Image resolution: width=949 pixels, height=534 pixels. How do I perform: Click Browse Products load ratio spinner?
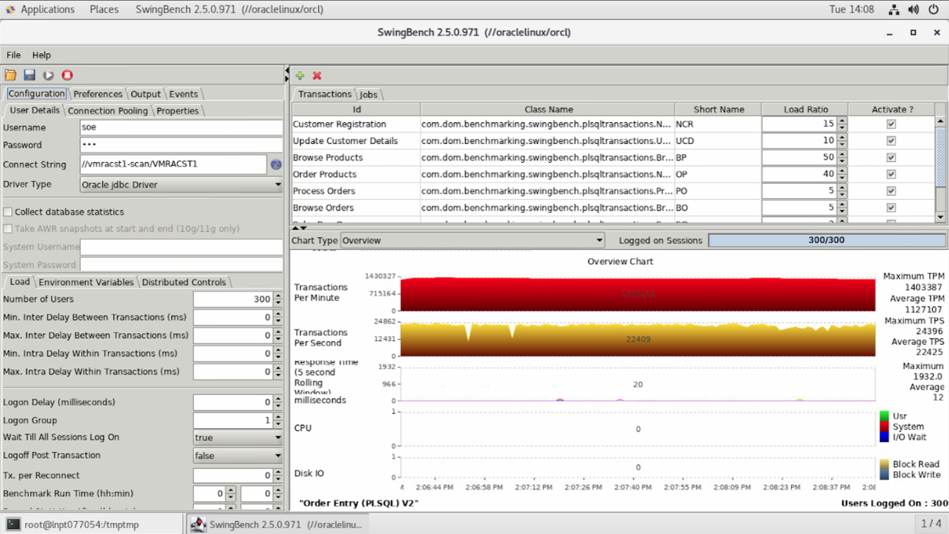coord(842,158)
